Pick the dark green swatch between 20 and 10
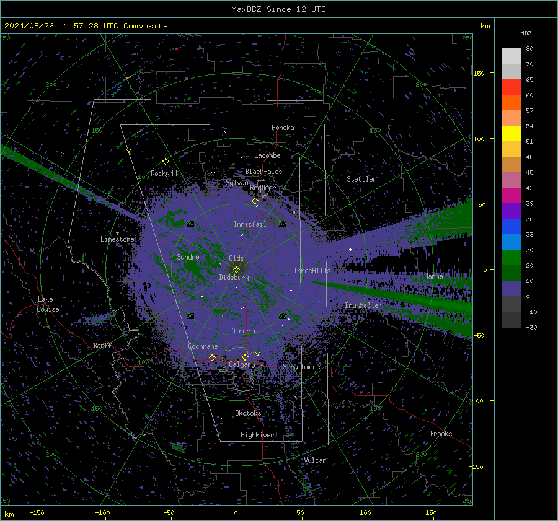 [x=511, y=273]
